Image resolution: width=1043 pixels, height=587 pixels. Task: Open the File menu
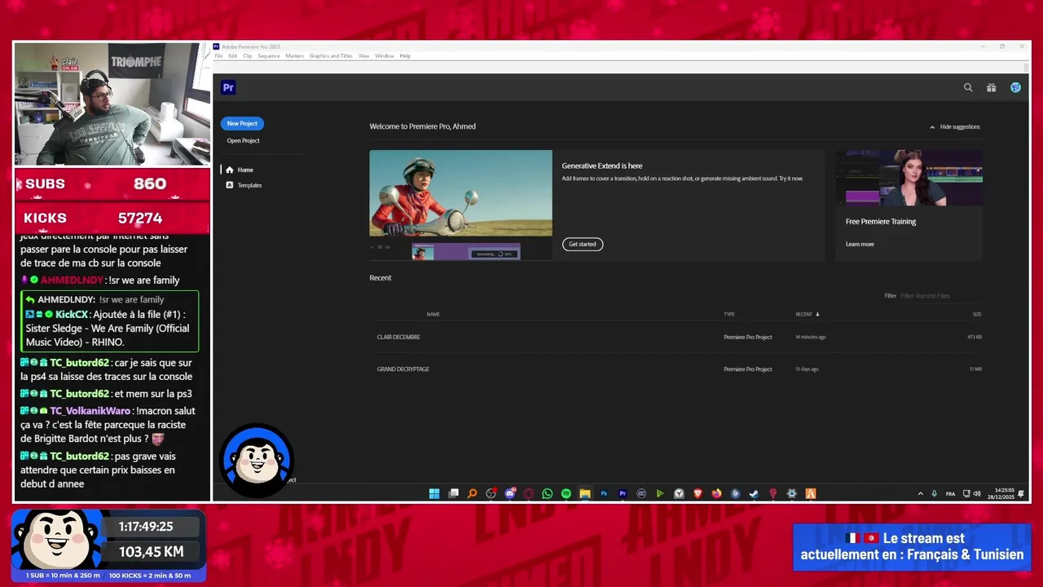(x=218, y=55)
